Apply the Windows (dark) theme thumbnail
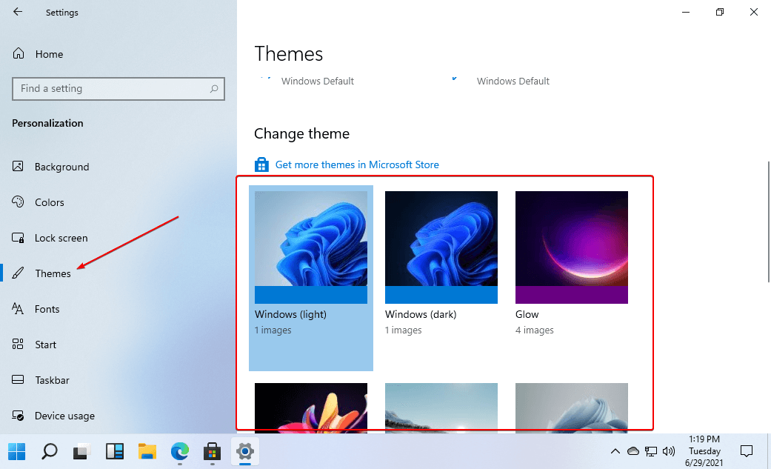Viewport: 771px width, 469px height. [441, 247]
